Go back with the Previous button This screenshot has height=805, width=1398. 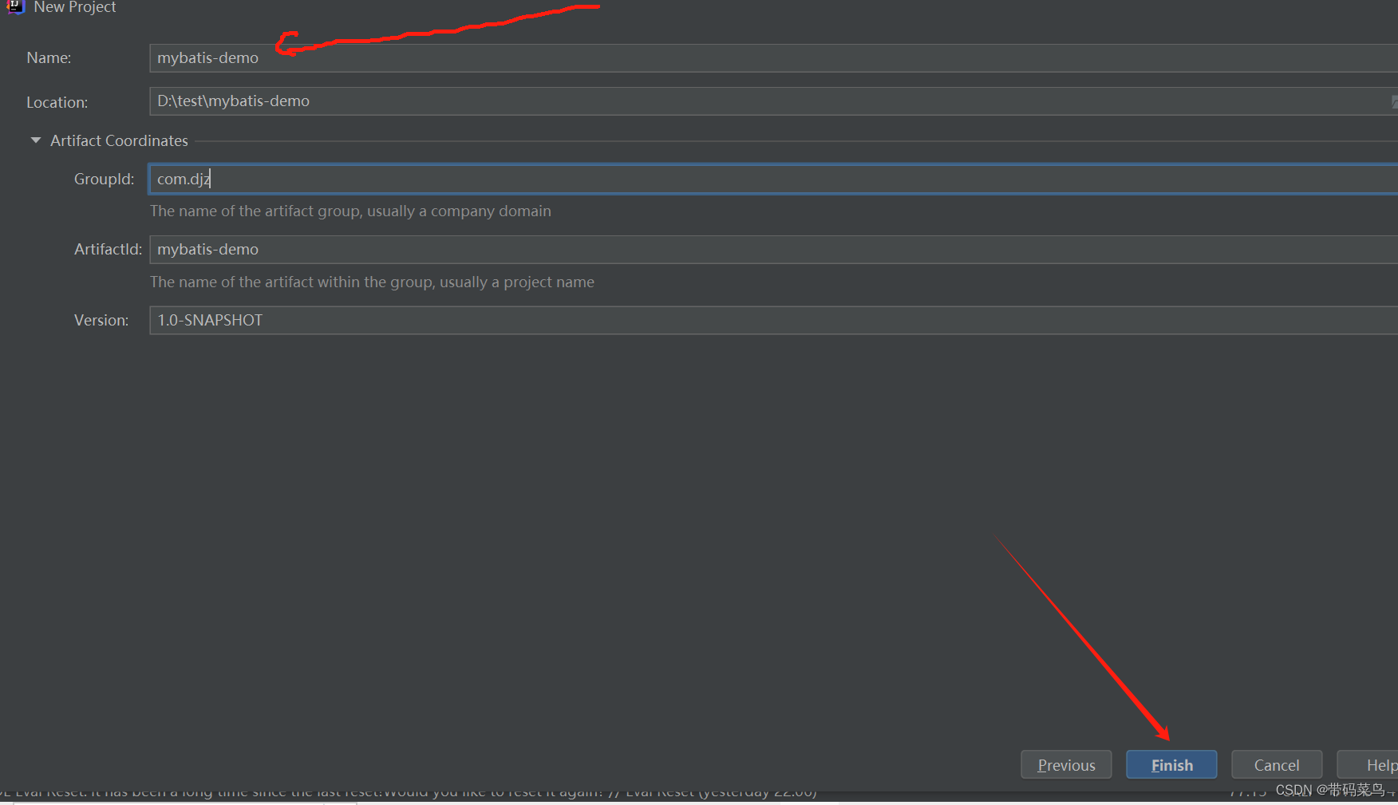pyautogui.click(x=1066, y=764)
